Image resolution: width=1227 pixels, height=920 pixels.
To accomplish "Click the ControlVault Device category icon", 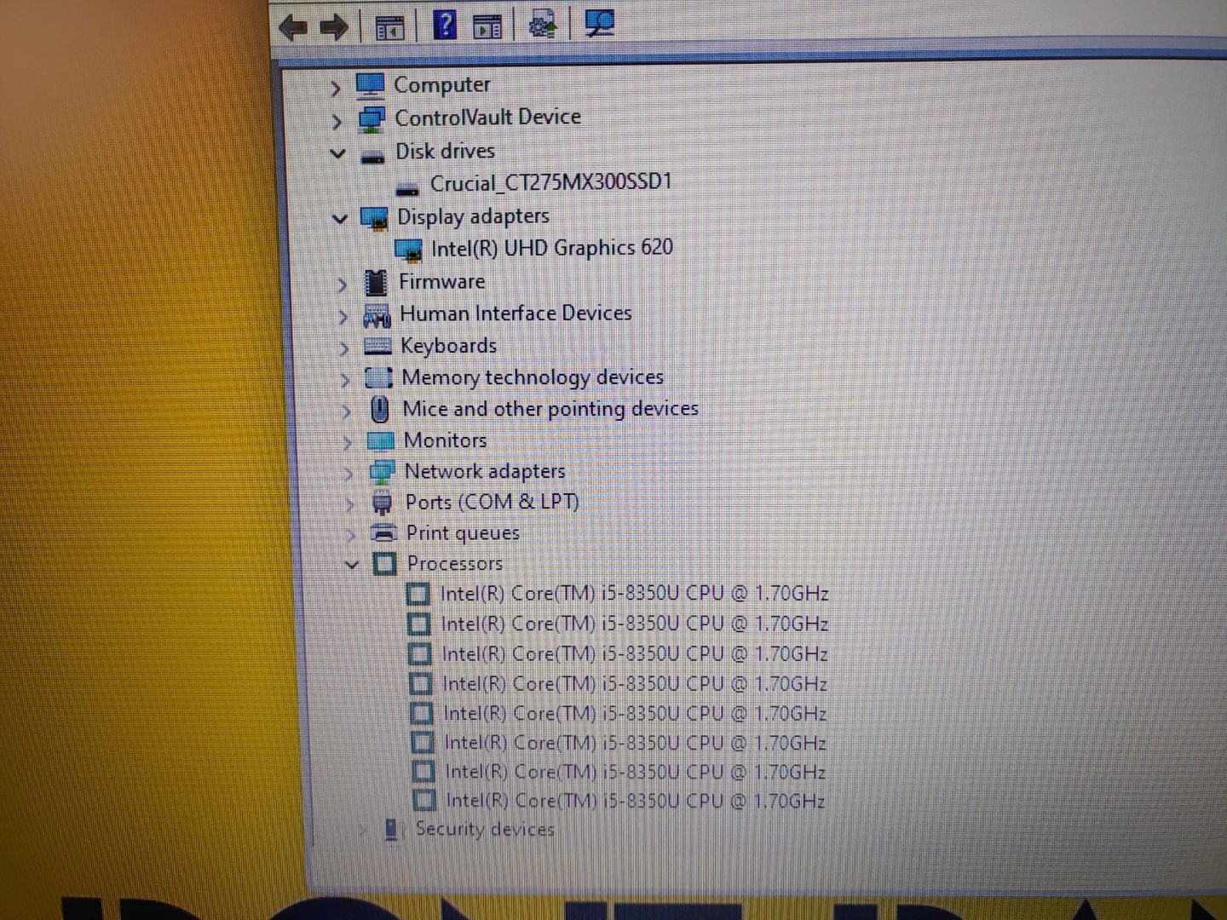I will coord(372,118).
